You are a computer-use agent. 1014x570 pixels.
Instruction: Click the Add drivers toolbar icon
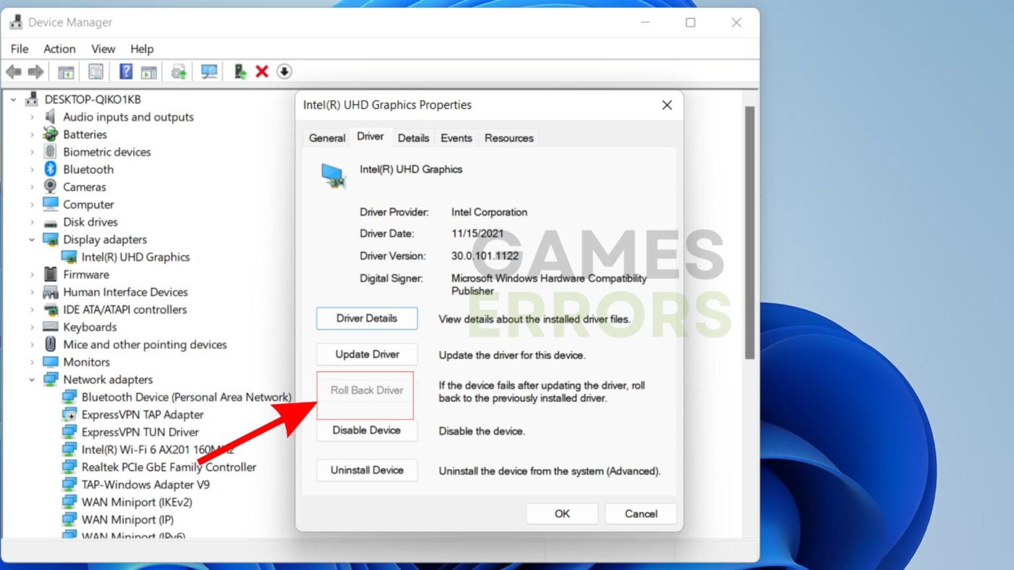click(x=239, y=71)
